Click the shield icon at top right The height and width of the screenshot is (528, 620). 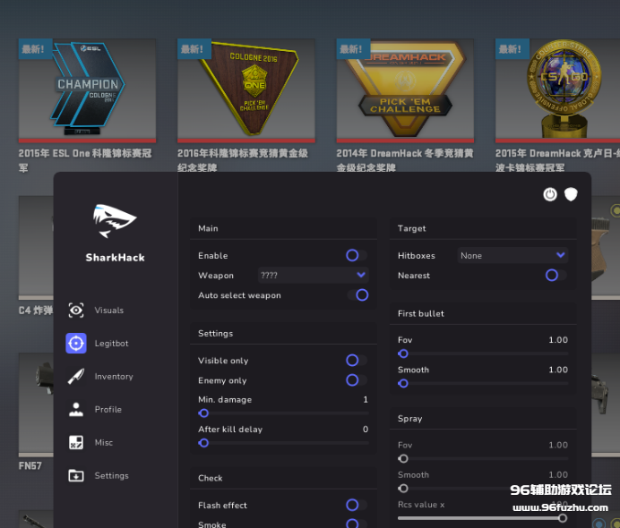(x=570, y=194)
